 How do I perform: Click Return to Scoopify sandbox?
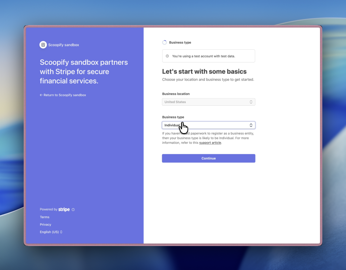tap(65, 95)
